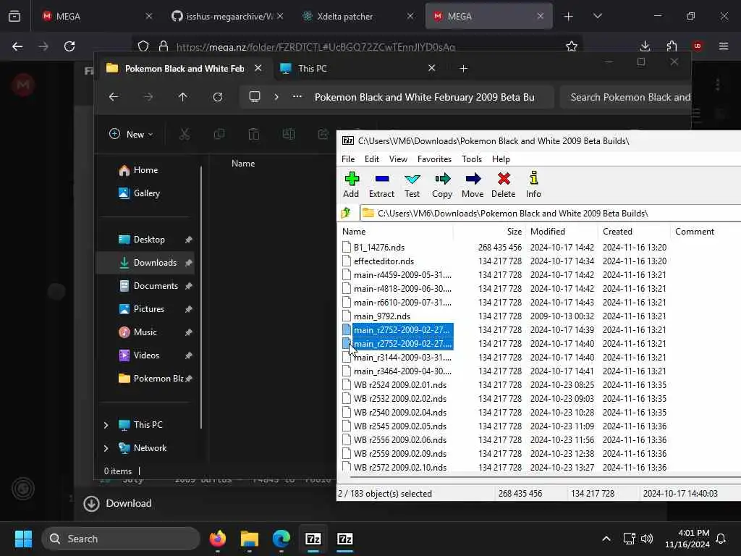Select file main_r3144-2009-03-31
The image size is (741, 556).
(x=402, y=358)
